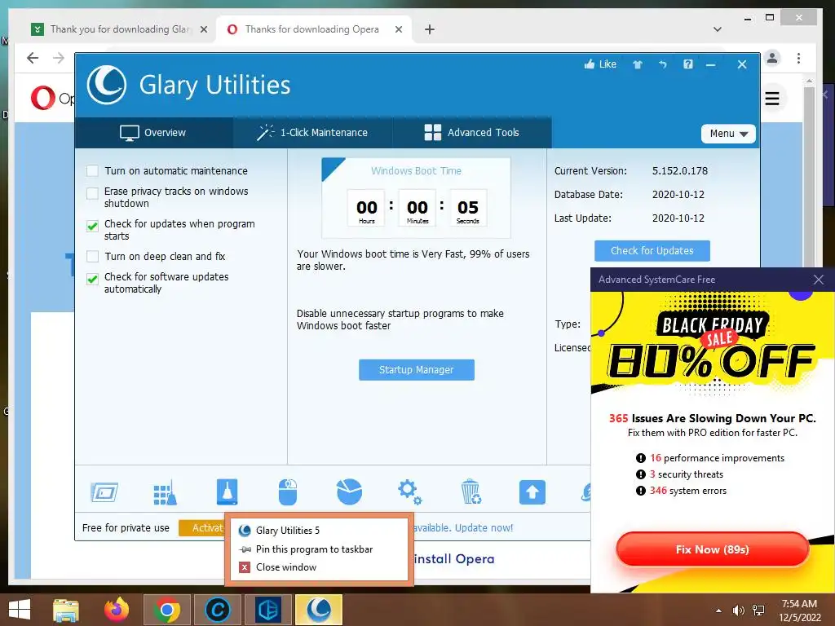Viewport: 835px width, 626px height.
Task: Open Chrome three-dot menu
Action: (x=798, y=58)
